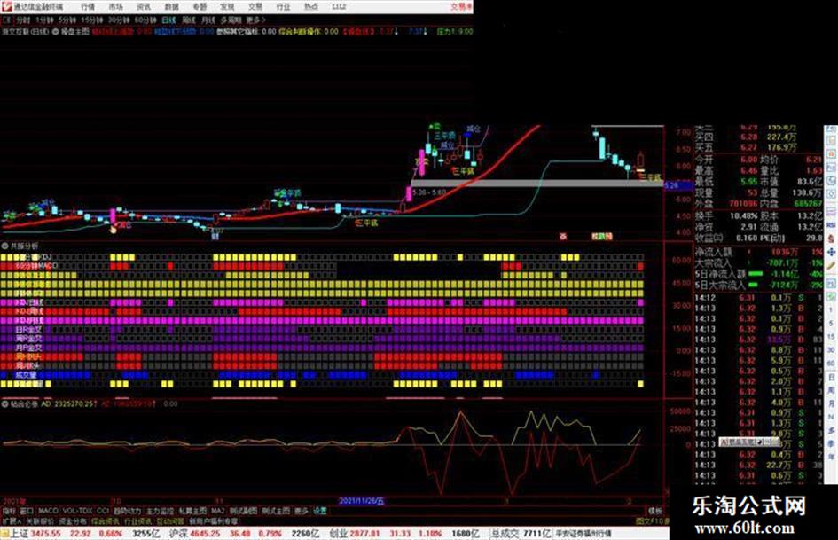The height and width of the screenshot is (540, 838).
Task: Select the blue four-arrow move tool
Action: click(x=831, y=252)
